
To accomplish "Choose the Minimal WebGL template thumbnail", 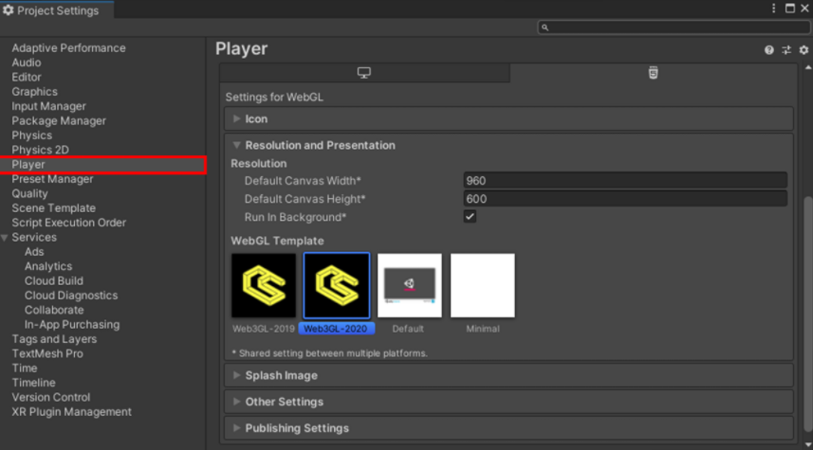I will pyautogui.click(x=483, y=285).
